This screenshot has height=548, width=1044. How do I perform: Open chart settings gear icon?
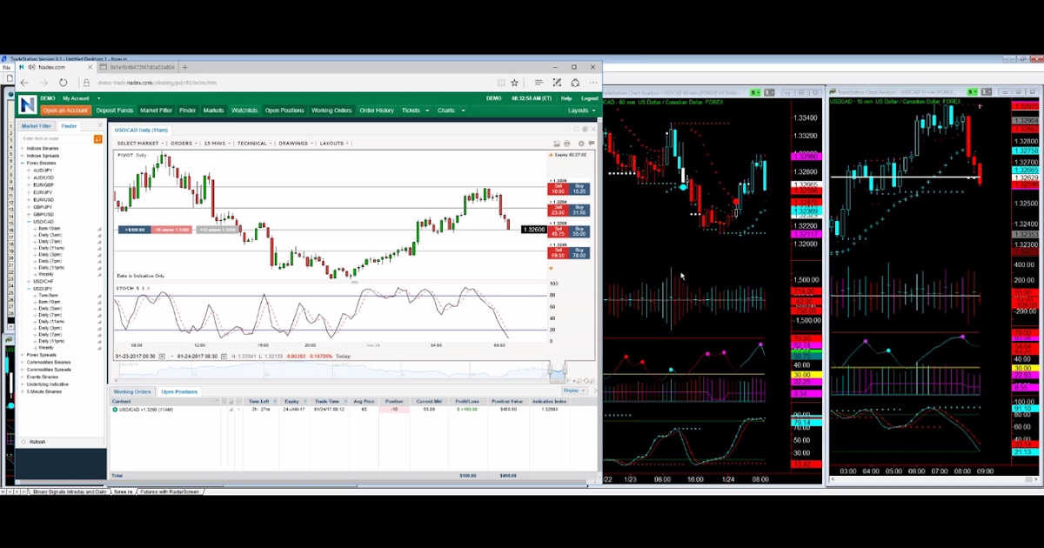(581, 144)
